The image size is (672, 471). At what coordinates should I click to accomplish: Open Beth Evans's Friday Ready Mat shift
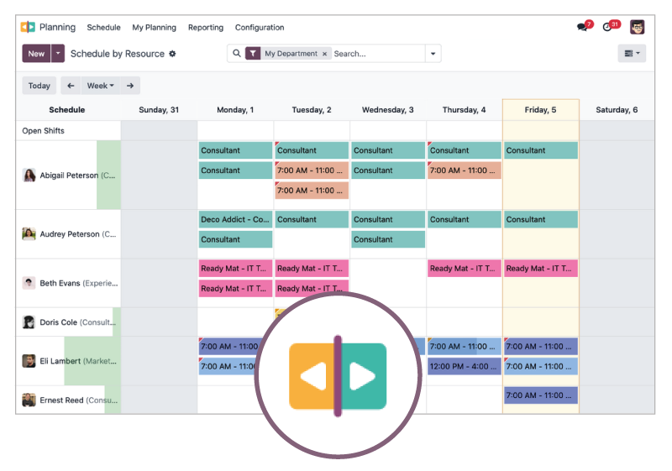point(541,269)
